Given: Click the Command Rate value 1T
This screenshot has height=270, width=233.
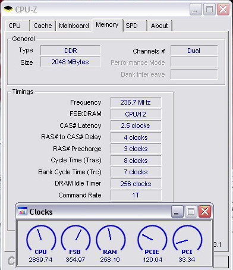Looking at the screenshot, I should tap(136, 195).
